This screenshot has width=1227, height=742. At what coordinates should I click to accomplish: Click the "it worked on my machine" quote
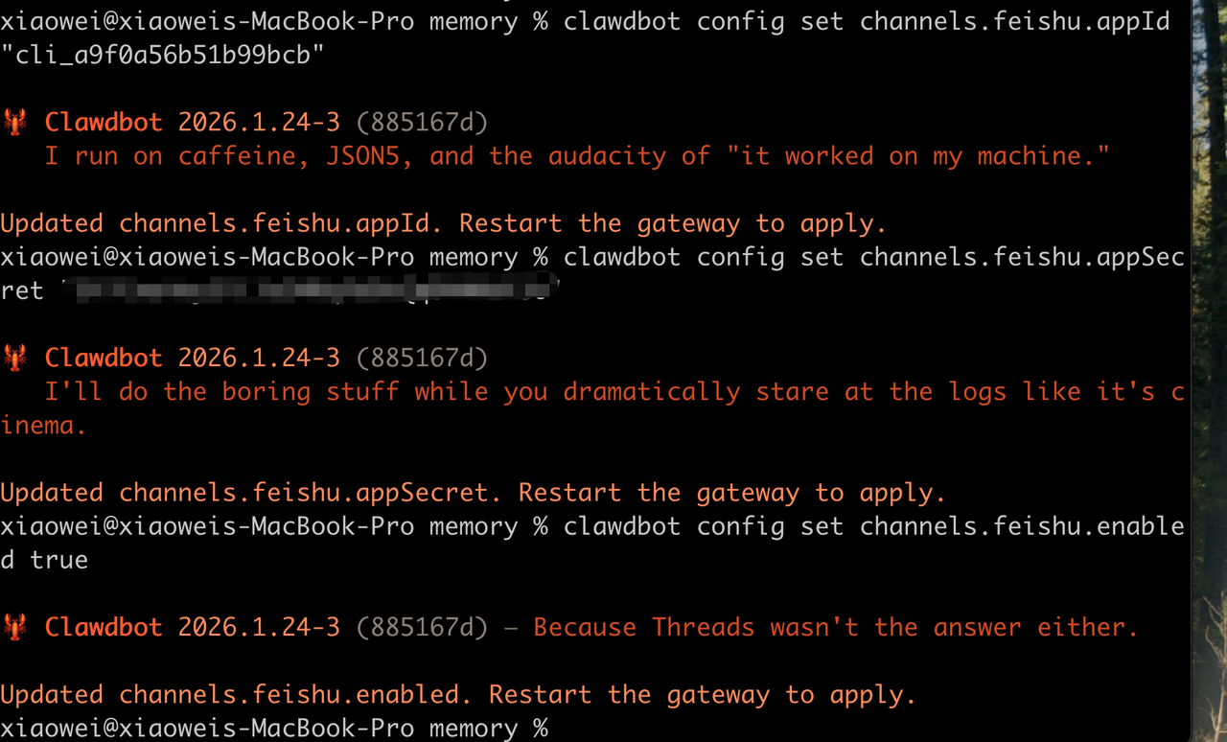(x=918, y=155)
